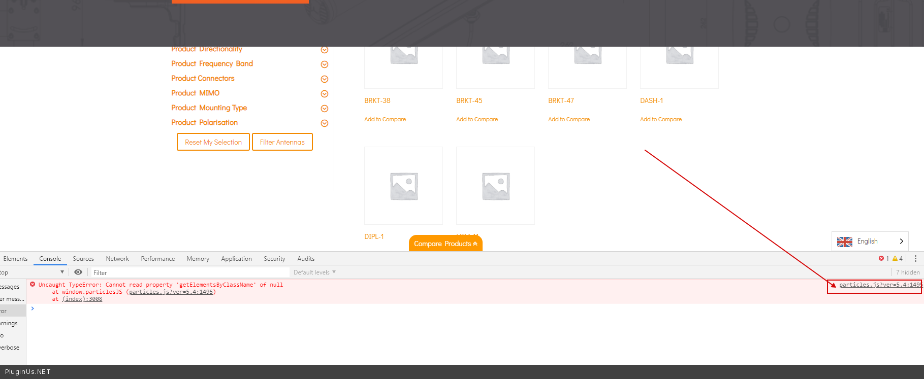The height and width of the screenshot is (379, 924).
Task: Expand Product Mounting Type chevron icon
Action: point(325,109)
